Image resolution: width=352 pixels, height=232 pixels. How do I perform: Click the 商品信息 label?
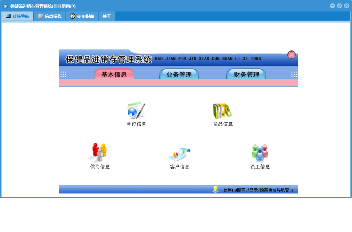(223, 124)
